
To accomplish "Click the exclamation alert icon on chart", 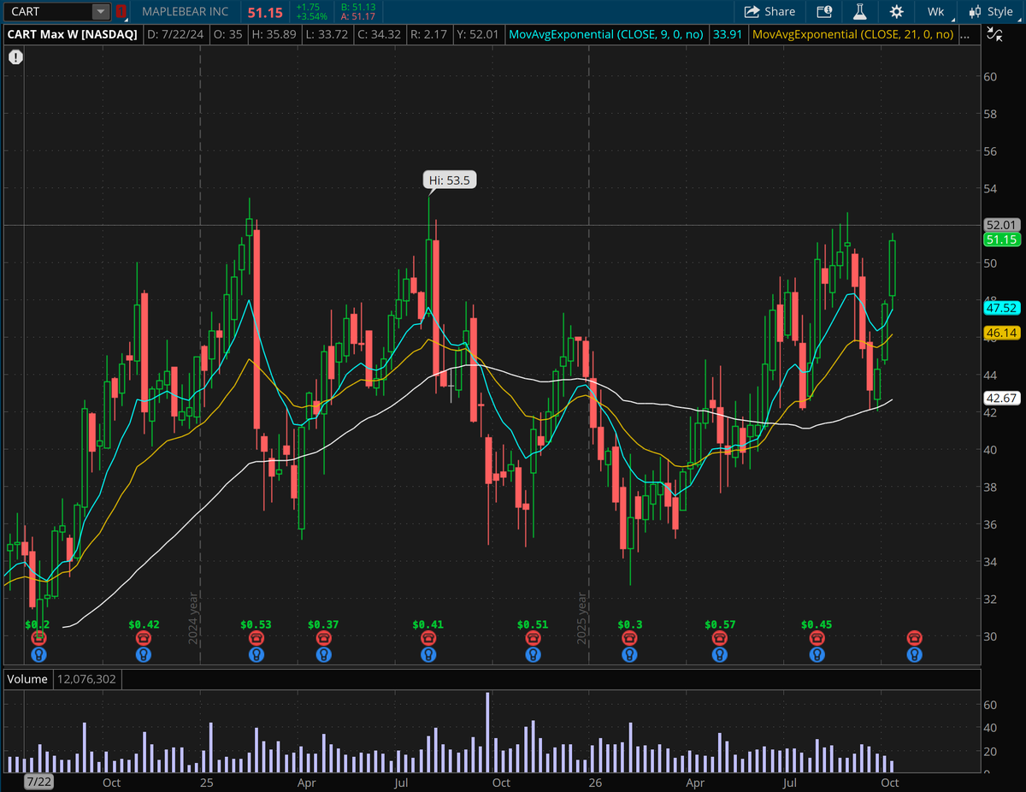I will tap(15, 57).
